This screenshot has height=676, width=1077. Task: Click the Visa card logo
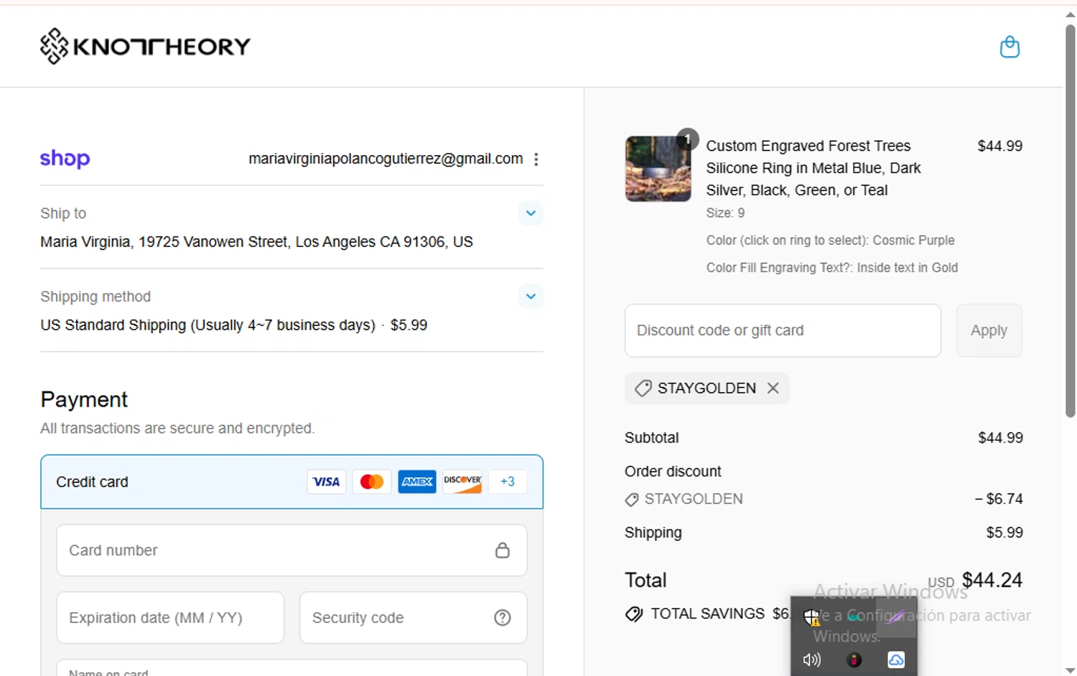pos(327,482)
